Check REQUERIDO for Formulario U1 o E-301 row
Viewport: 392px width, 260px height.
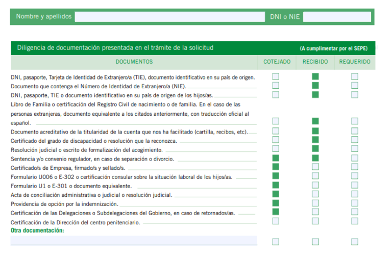click(x=355, y=185)
